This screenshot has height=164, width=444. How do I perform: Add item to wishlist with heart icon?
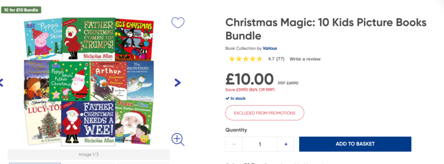pyautogui.click(x=178, y=23)
